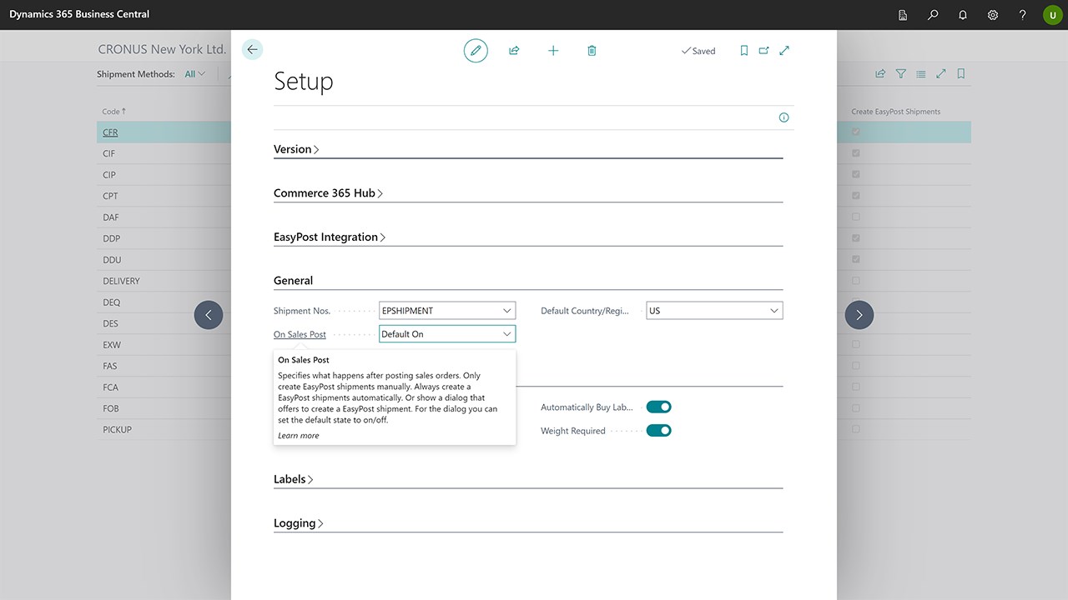Check the EasyPost checkbox in the CFR row
This screenshot has height=600, width=1068.
point(856,132)
